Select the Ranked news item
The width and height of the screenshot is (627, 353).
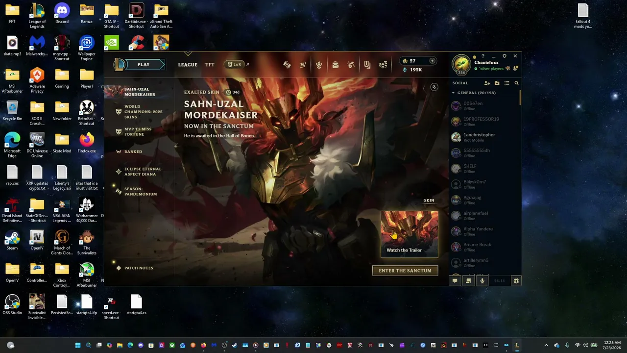[132, 151]
